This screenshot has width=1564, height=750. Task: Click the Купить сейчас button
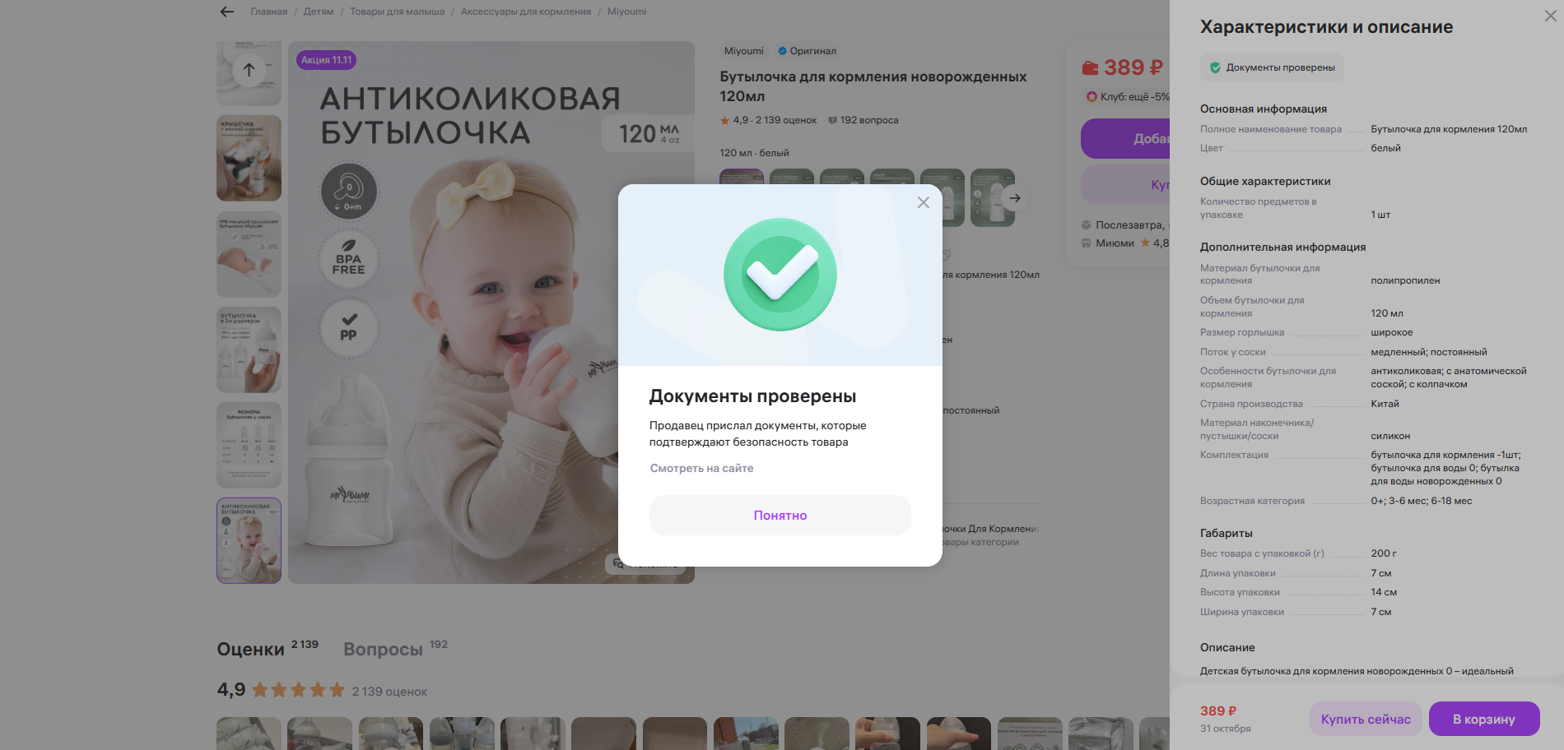tap(1366, 719)
